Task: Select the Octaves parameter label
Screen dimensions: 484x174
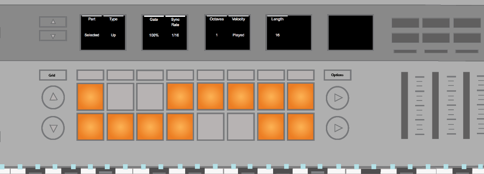Action: (216, 19)
